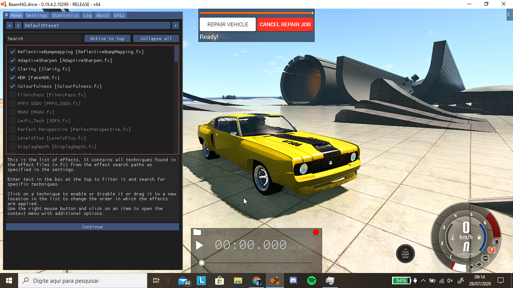Focus the ReShade effects Search field

pyautogui.click(x=44, y=39)
